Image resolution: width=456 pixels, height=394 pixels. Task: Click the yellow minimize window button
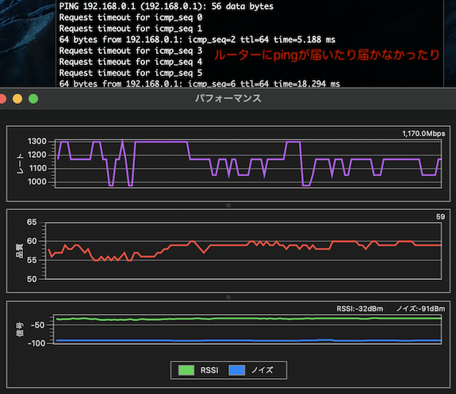click(17, 99)
